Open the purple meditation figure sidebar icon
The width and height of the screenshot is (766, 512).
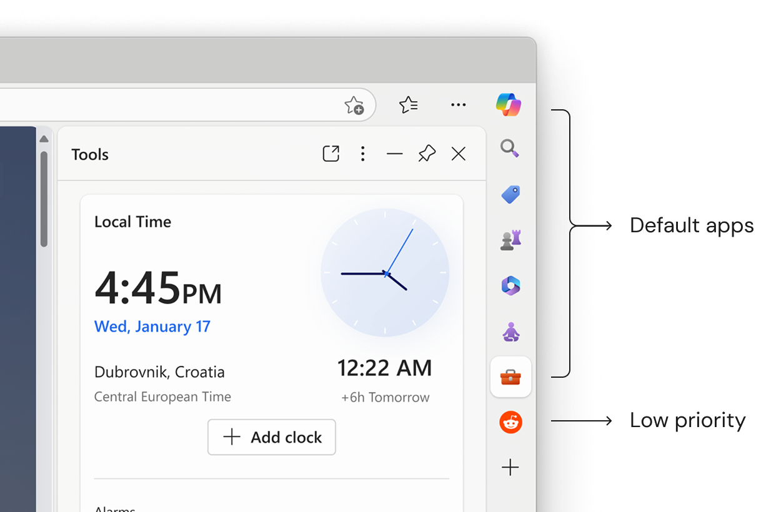511,332
